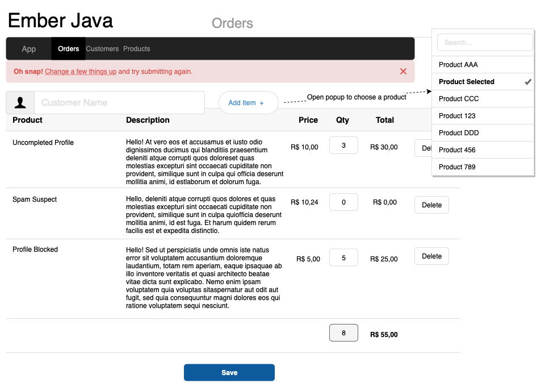Click the customer person icon
This screenshot has height=387, width=541.
point(20,103)
